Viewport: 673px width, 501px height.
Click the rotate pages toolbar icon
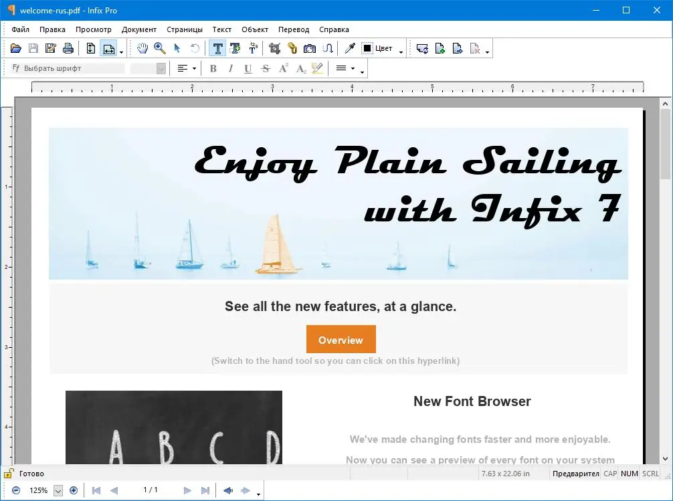coord(422,49)
